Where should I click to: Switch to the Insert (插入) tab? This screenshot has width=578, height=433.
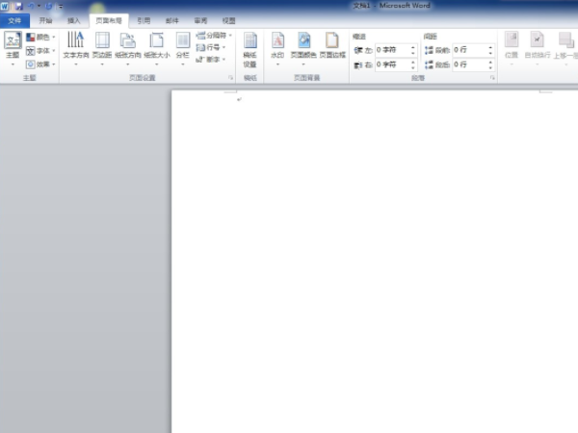pos(74,19)
